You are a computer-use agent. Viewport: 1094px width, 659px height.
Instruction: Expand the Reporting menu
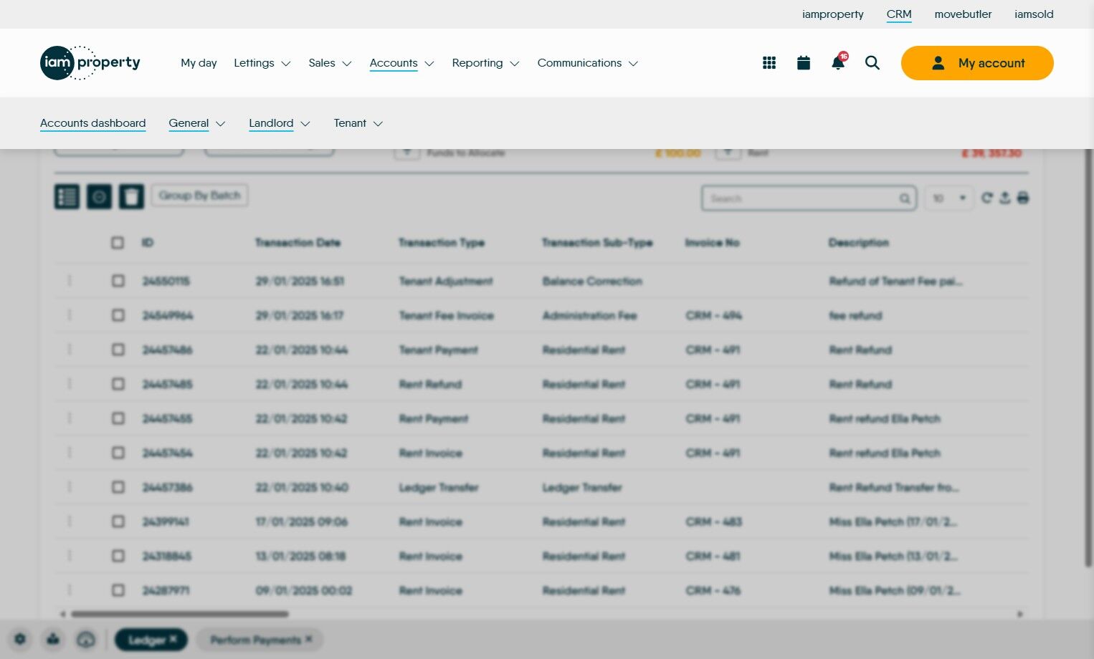(486, 63)
